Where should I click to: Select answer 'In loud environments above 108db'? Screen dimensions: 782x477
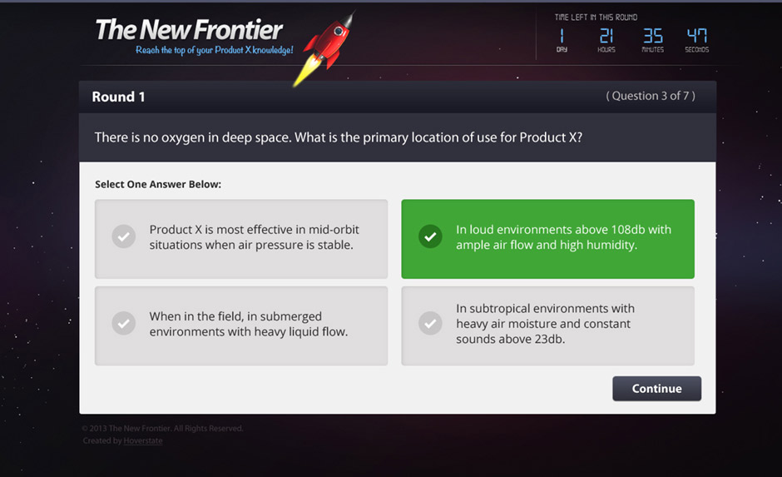click(547, 239)
